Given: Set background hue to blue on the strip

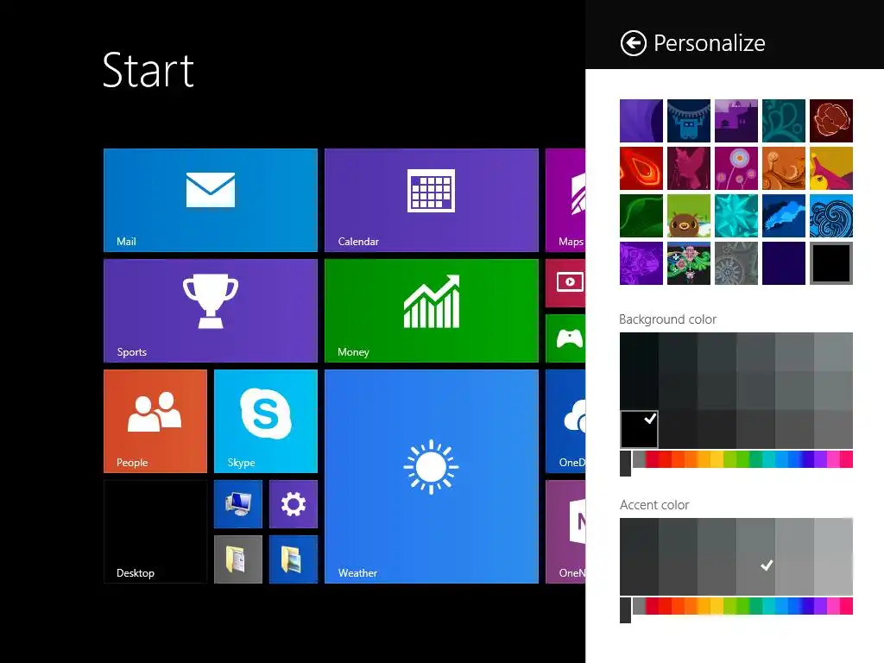Looking at the screenshot, I should [x=794, y=459].
